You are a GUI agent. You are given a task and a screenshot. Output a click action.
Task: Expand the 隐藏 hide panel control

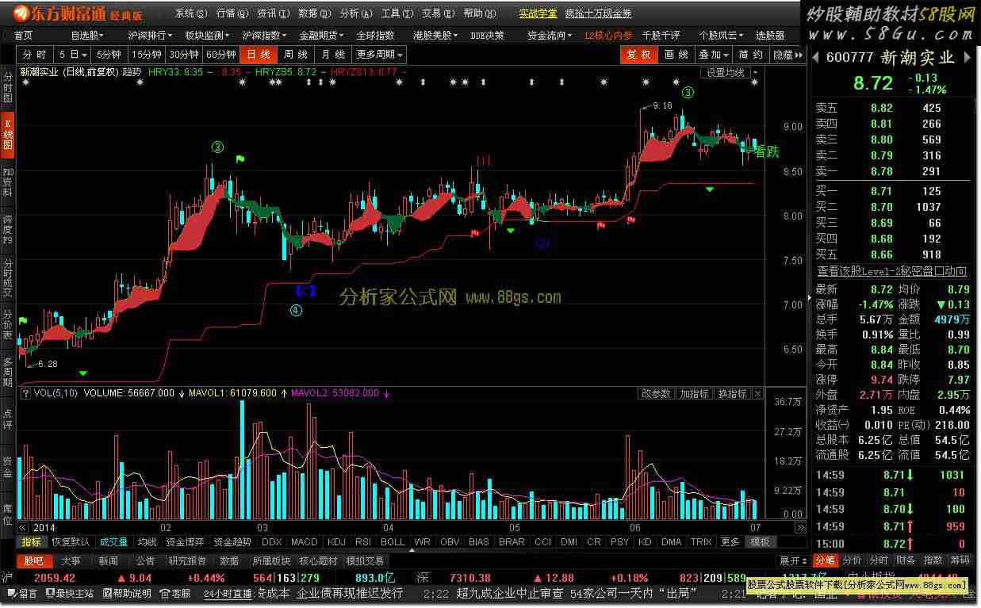pos(787,55)
